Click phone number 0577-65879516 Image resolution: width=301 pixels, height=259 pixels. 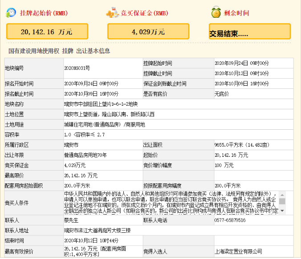point(230,220)
